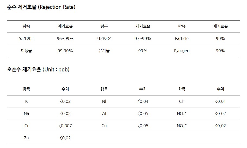Click the 다가이온 table cell
247x148 pixels.
point(104,39)
